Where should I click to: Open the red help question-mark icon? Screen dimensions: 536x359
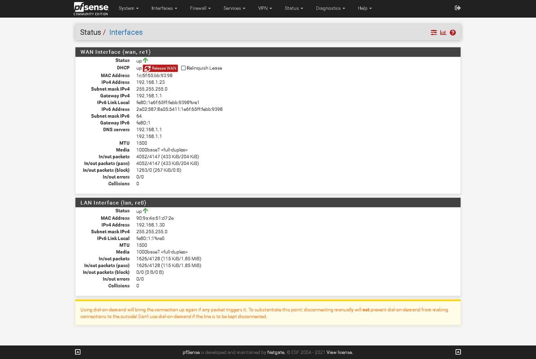(x=452, y=32)
